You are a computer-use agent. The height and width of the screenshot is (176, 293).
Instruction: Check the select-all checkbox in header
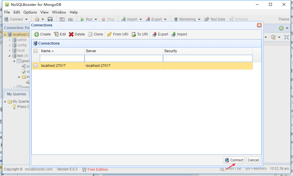(x=35, y=51)
